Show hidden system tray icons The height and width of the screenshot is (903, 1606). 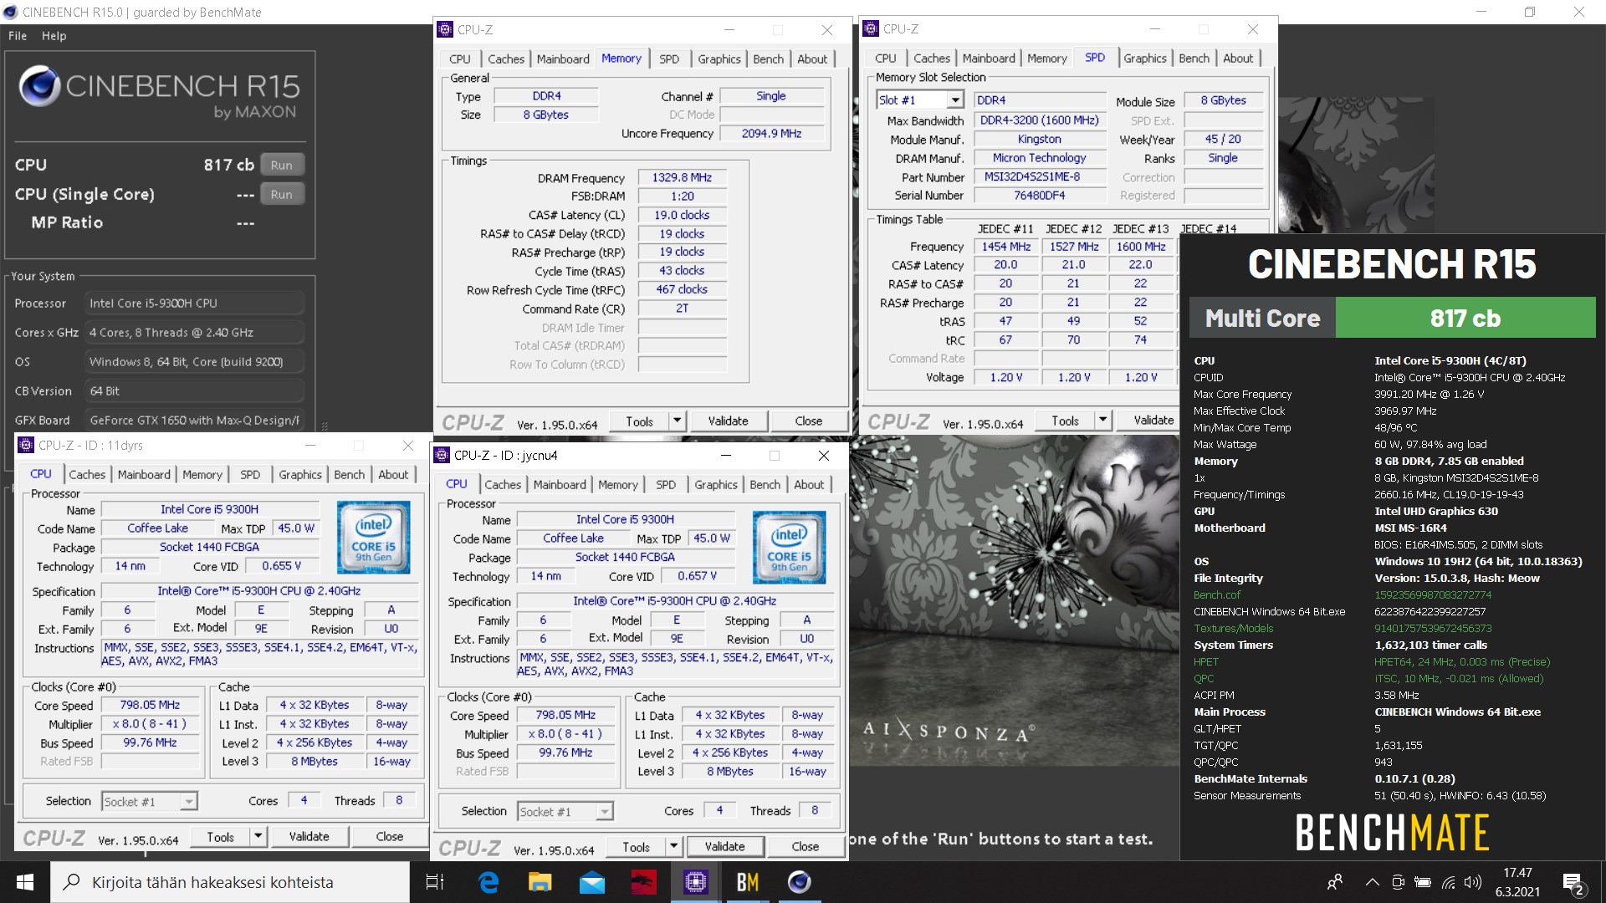point(1372,882)
